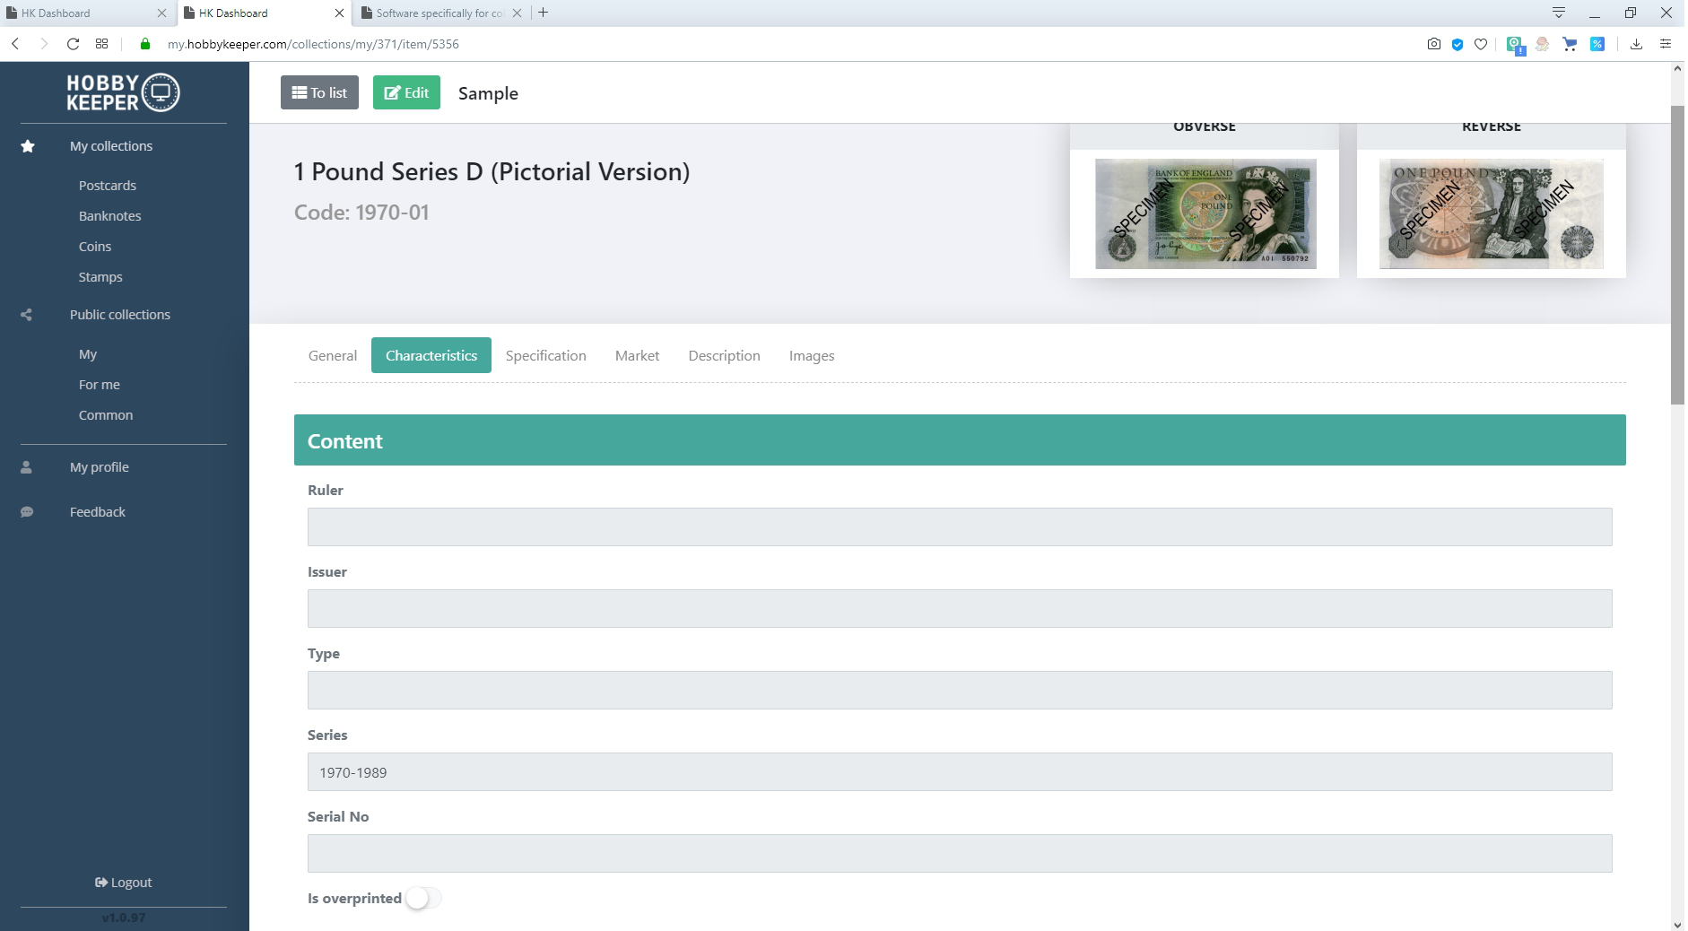Screen dimensions: 1688x931
Task: Click the star icon beside My collections
Action: [x=28, y=146]
